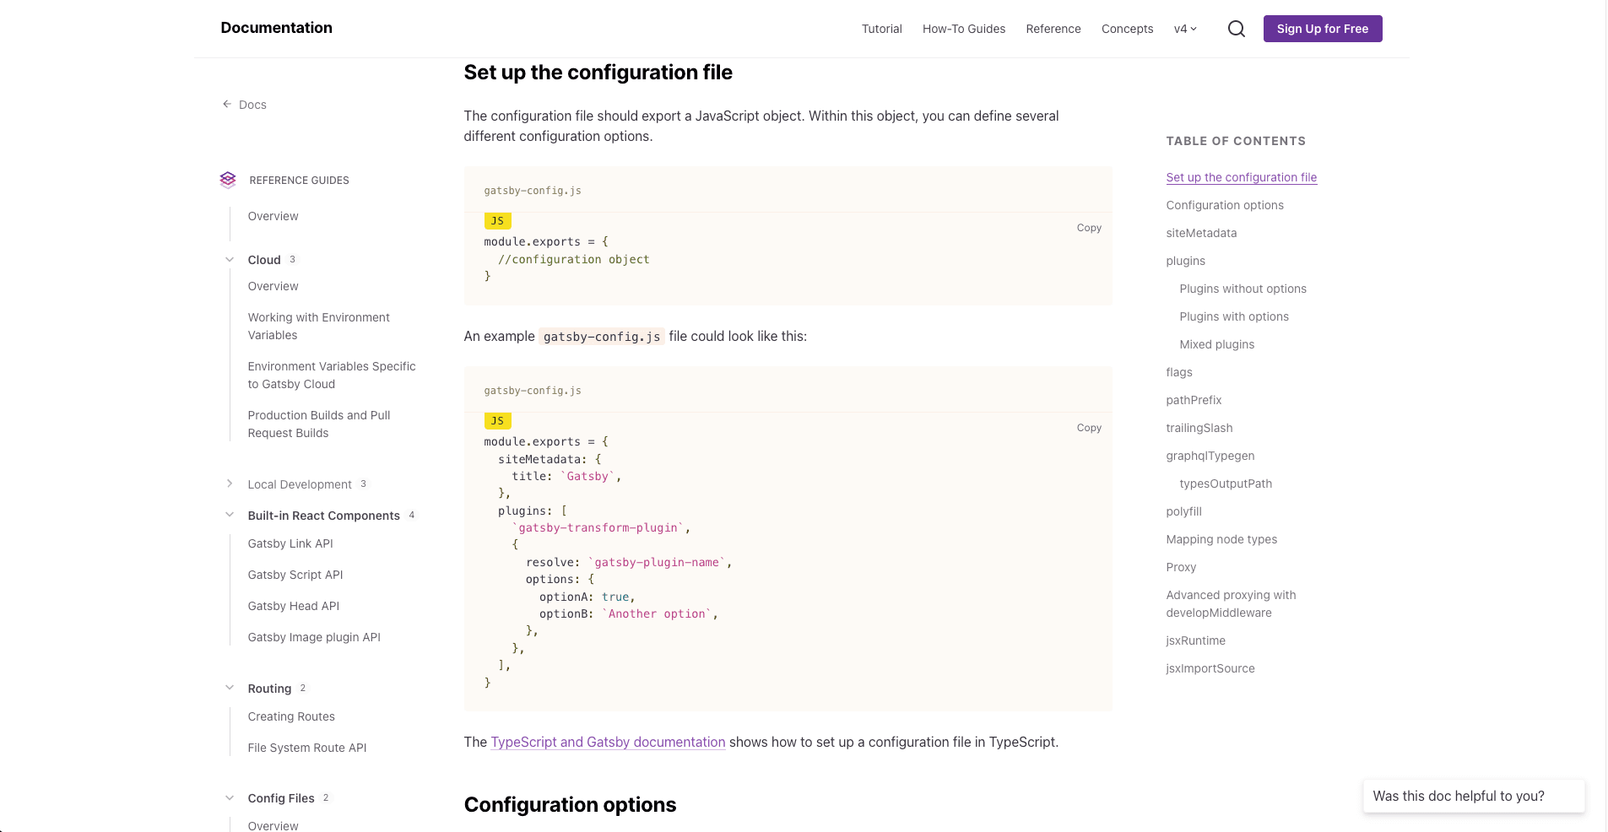Collapse the Config Files section
The image size is (1608, 832).
coord(230,797)
